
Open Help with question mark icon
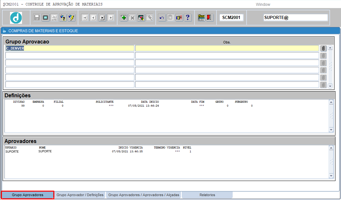click(188, 17)
